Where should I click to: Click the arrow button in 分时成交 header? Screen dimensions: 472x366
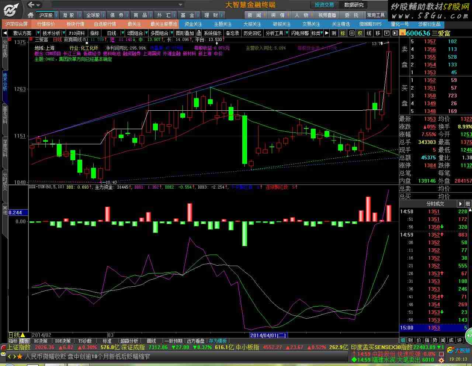[x=460, y=204]
